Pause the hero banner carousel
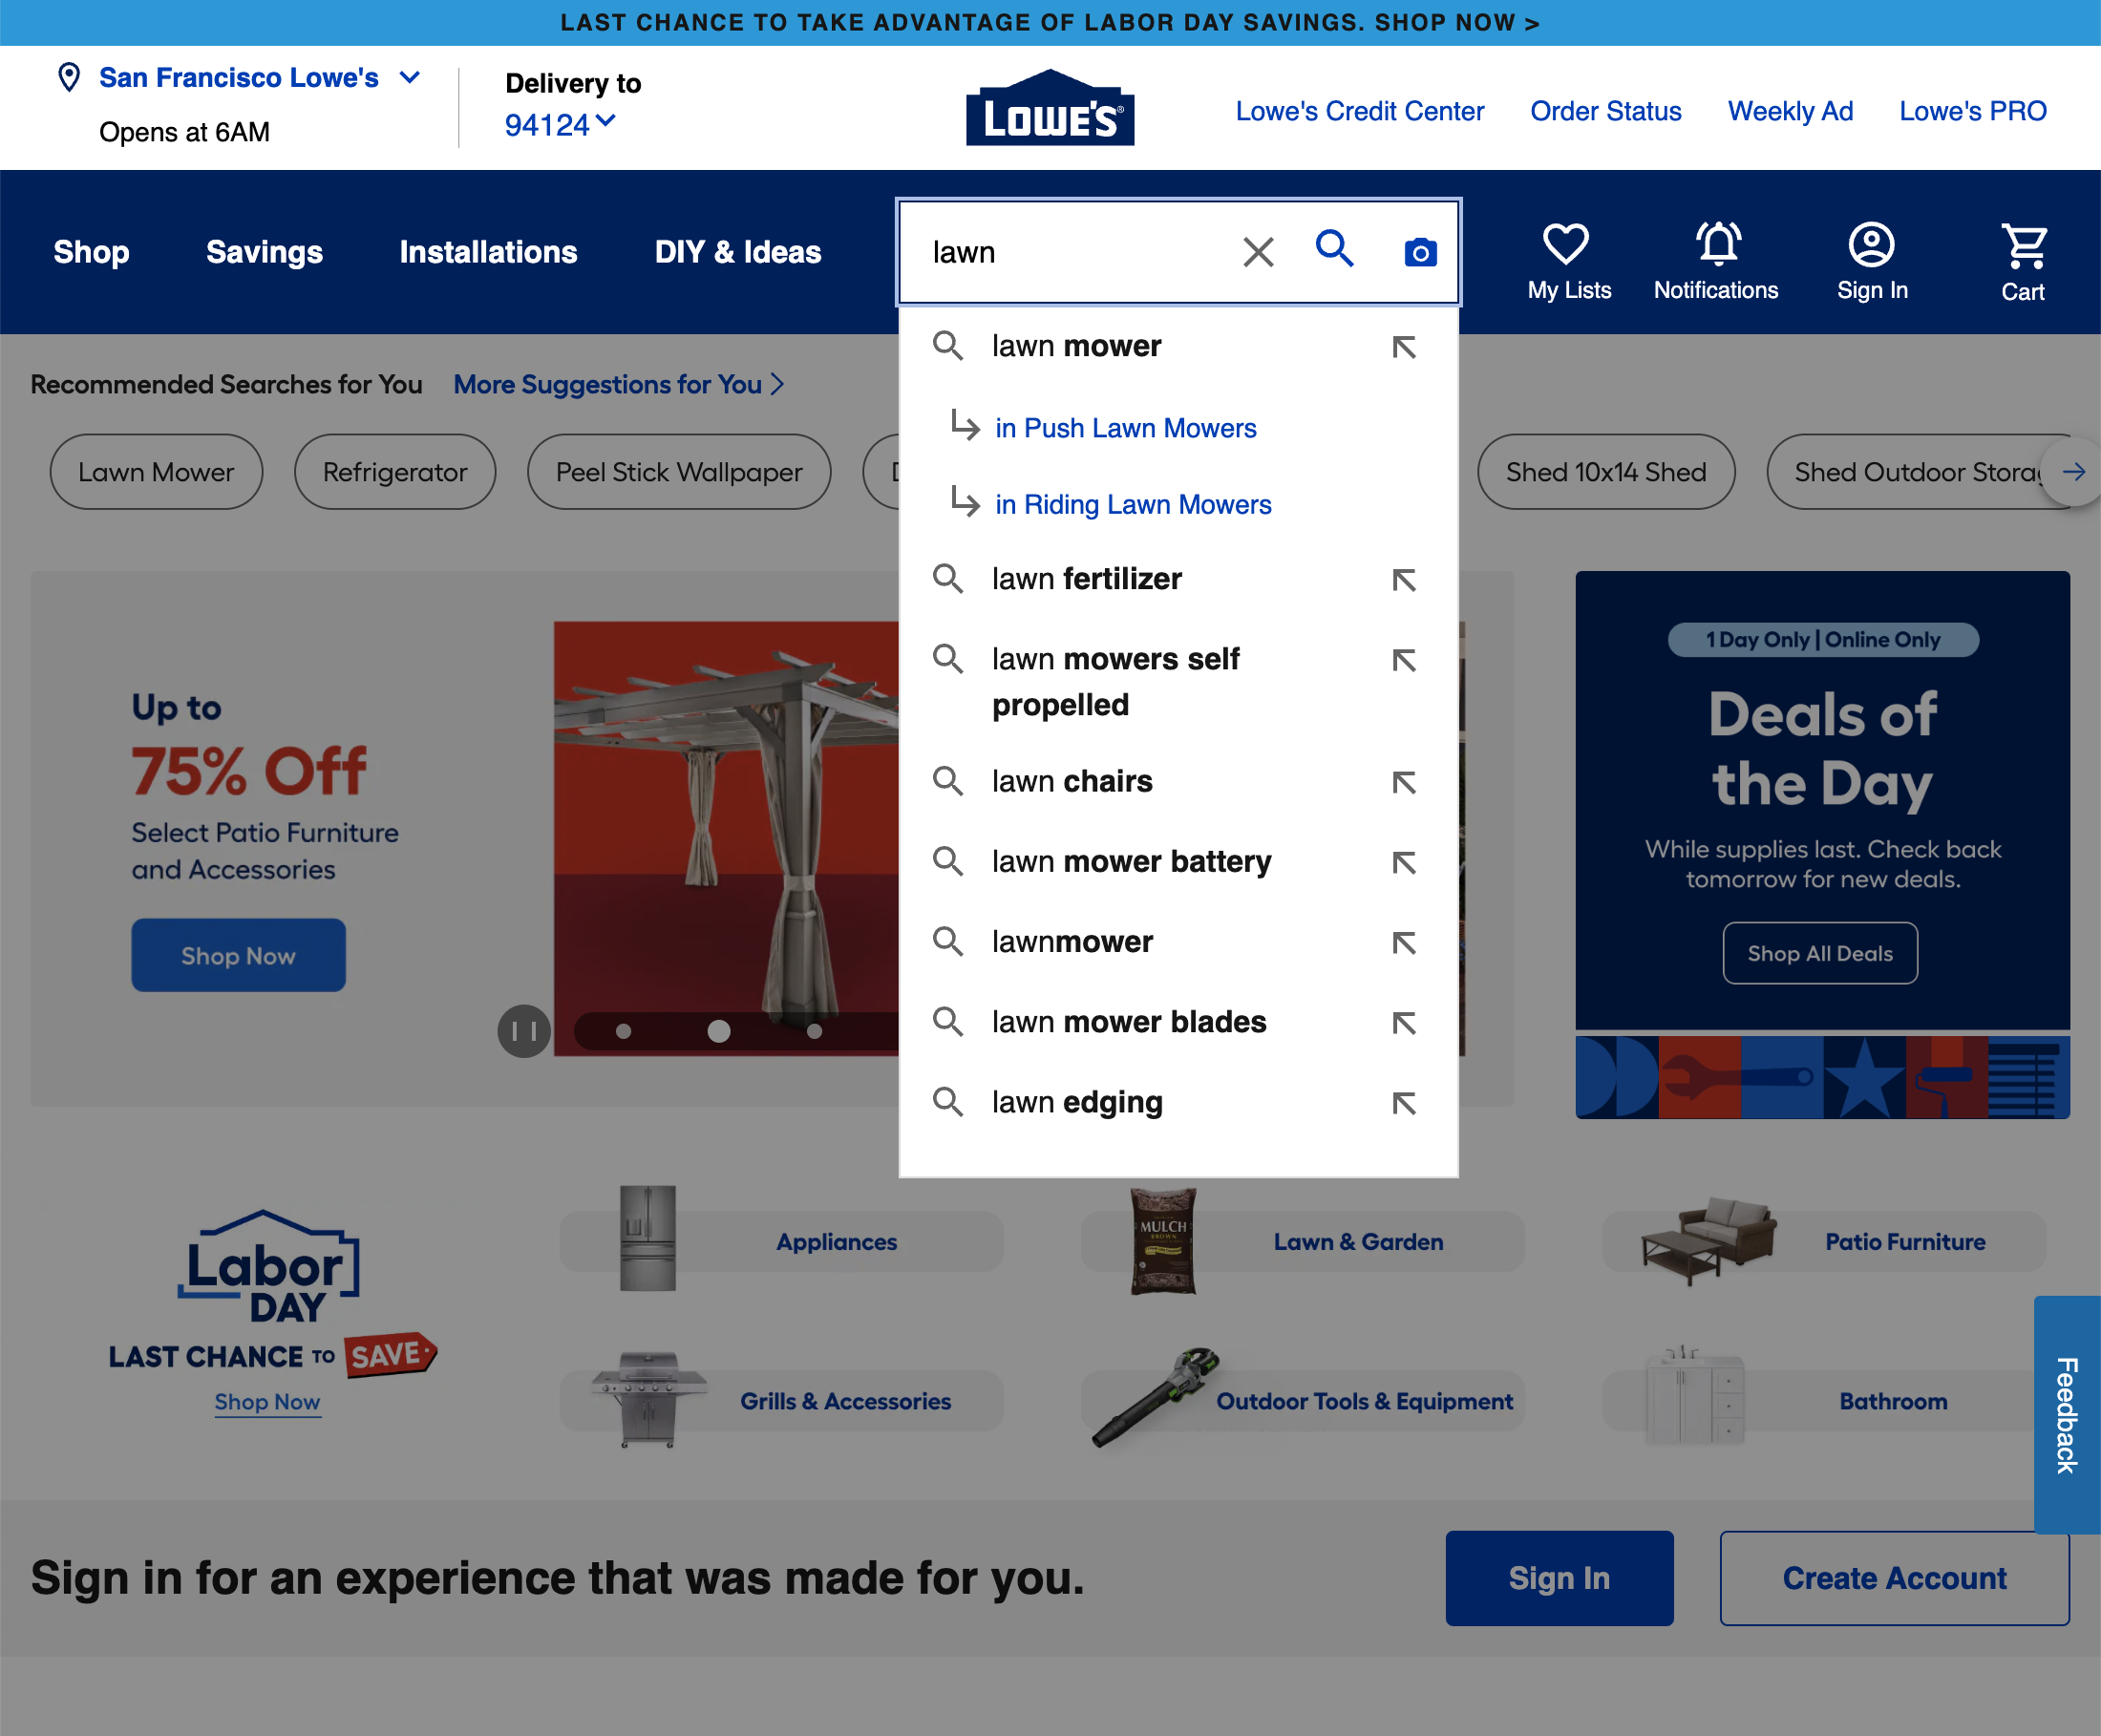The width and height of the screenshot is (2101, 1736). click(523, 1031)
